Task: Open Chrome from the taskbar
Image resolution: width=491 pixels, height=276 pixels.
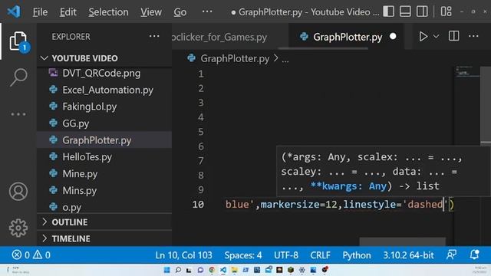Action: point(212,270)
